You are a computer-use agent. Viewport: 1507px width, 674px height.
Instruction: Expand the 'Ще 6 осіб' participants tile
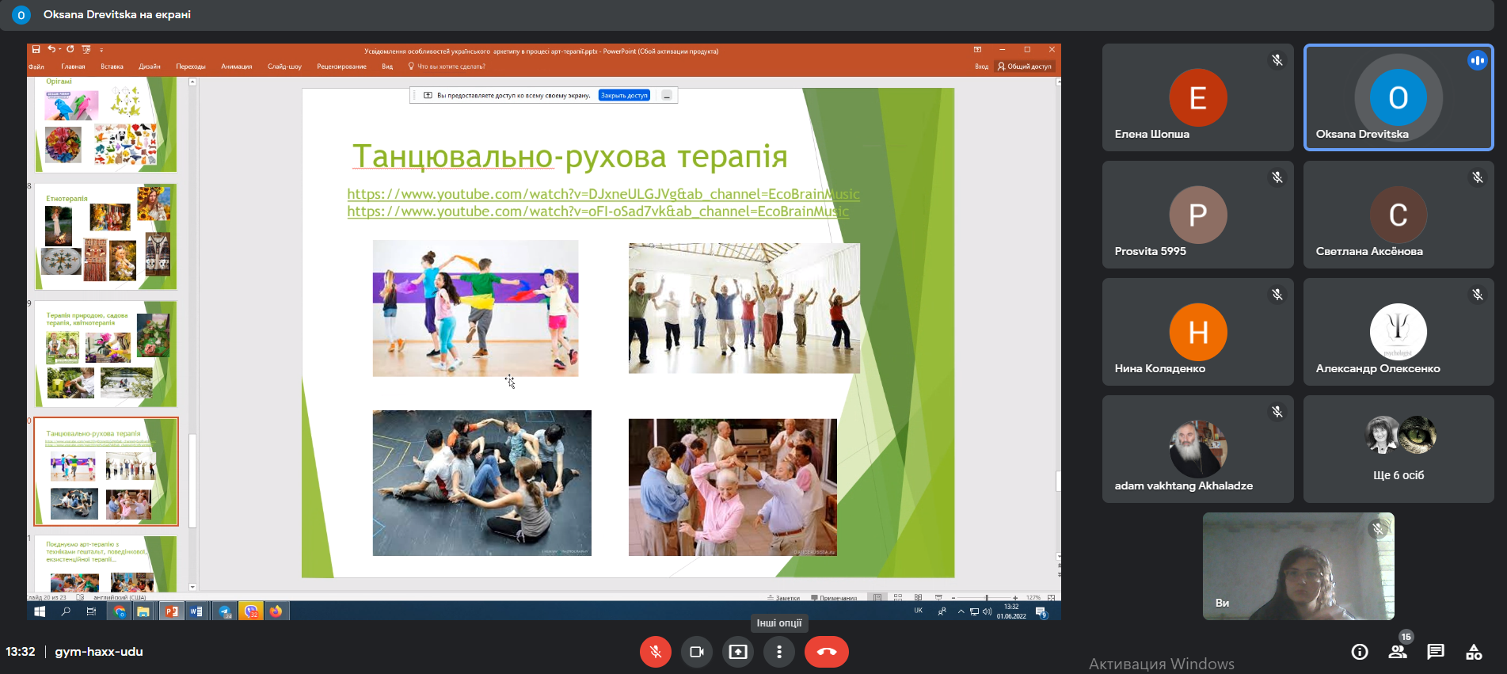click(x=1399, y=449)
